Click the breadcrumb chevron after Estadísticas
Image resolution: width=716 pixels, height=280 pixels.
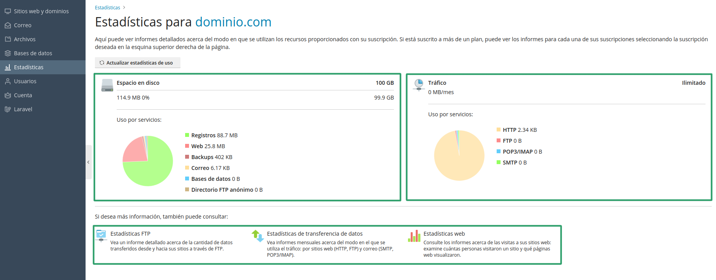[x=124, y=7]
